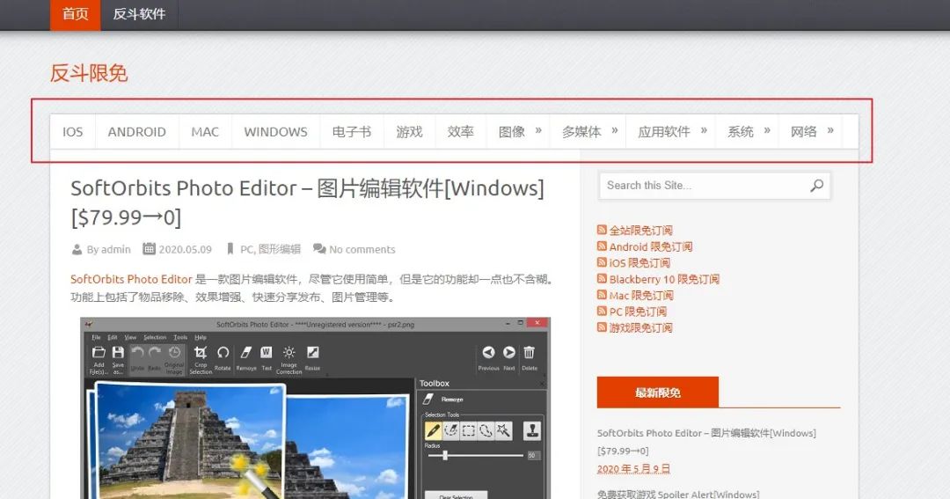
Task: Click Text tool icon in screenshot
Action: click(266, 352)
